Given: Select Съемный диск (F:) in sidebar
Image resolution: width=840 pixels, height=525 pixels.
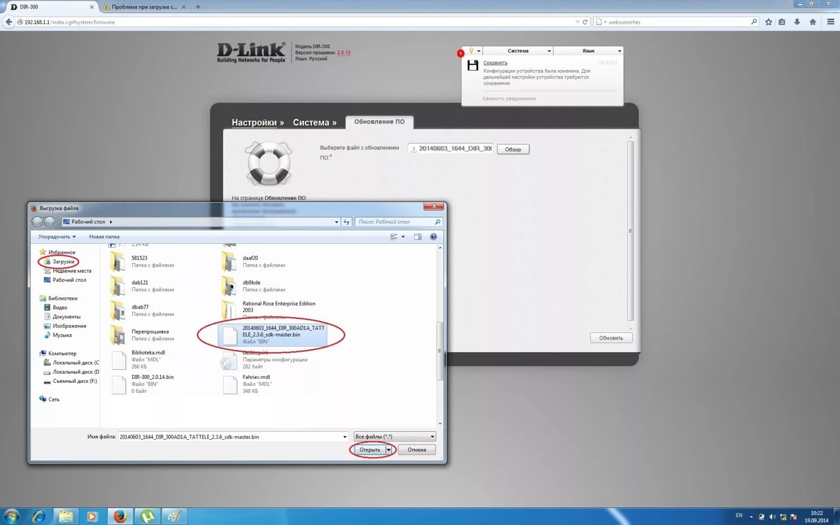Looking at the screenshot, I should [75, 381].
